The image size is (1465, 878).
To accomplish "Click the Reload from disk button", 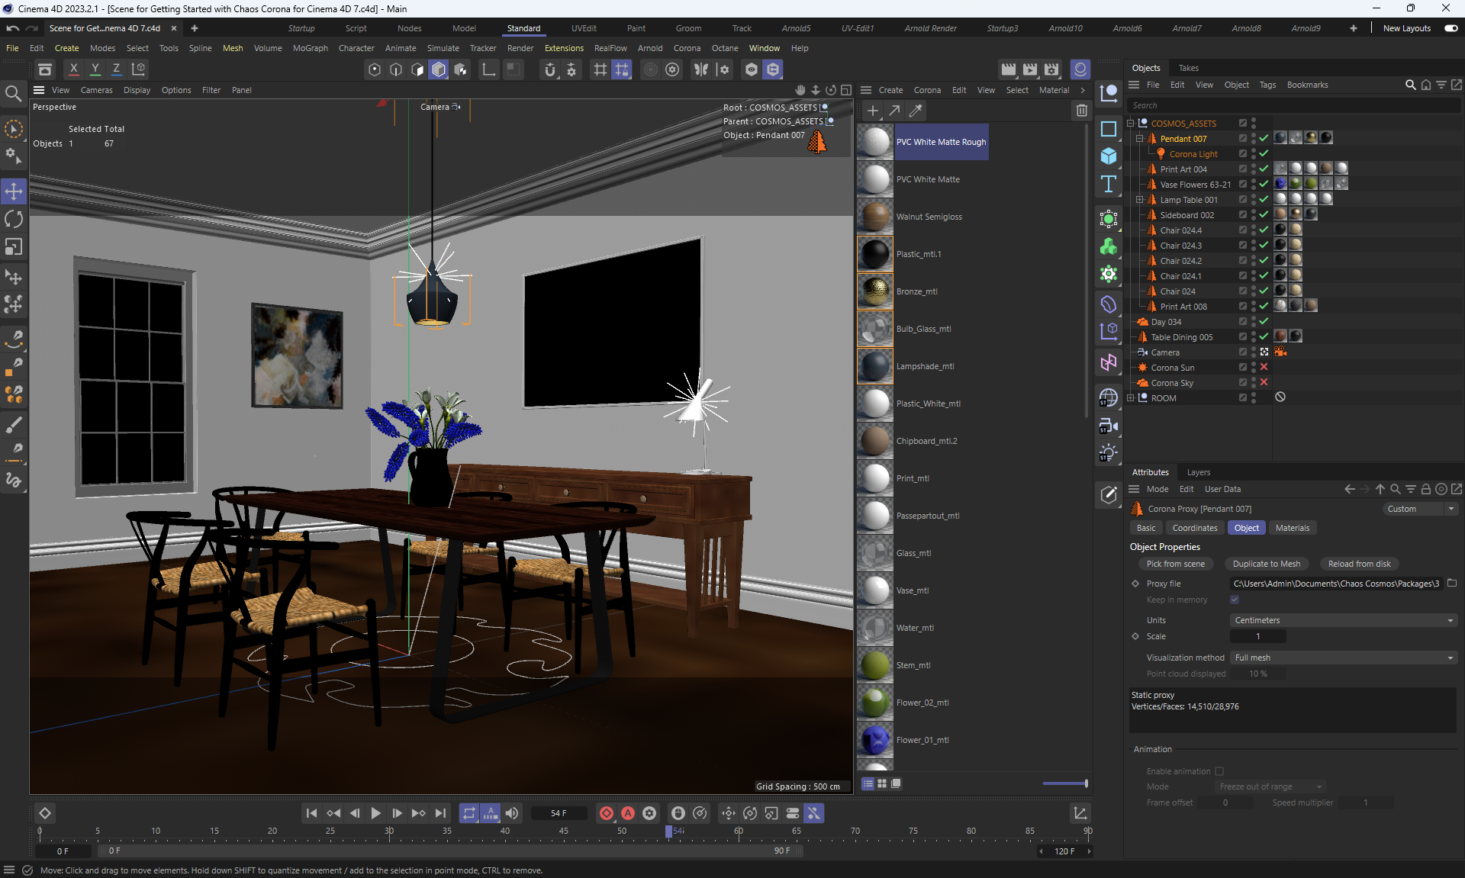I will [1359, 564].
